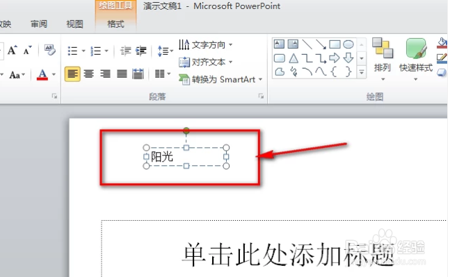This screenshot has height=277, width=450.
Task: Click the shape outline pencil icon
Action: 442,58
